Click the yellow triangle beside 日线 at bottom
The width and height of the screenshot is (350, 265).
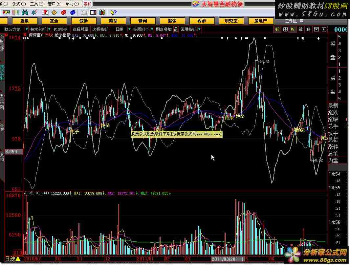18,259
